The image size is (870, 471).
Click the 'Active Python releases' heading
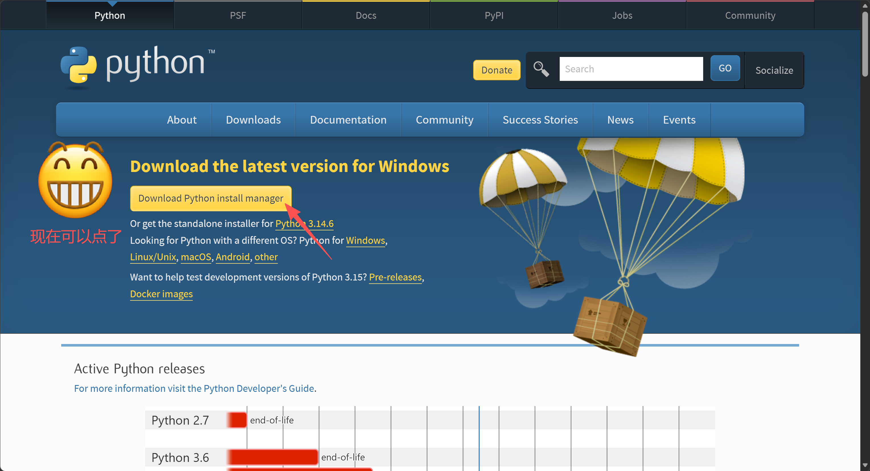(x=139, y=368)
